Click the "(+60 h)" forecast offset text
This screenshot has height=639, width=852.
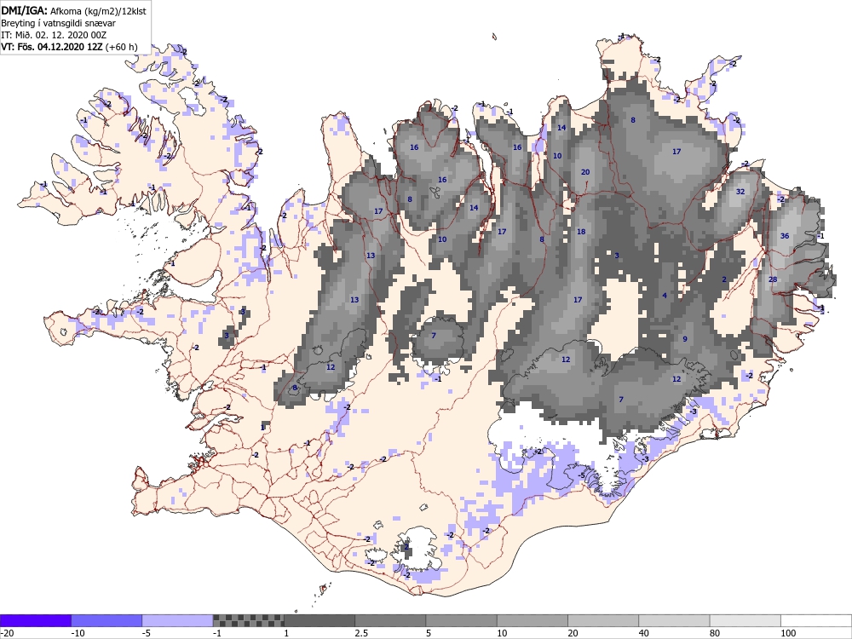[122, 47]
